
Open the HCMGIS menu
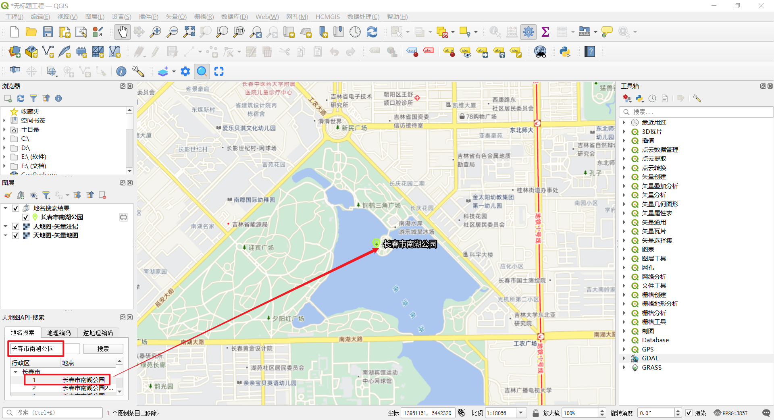pyautogui.click(x=328, y=17)
